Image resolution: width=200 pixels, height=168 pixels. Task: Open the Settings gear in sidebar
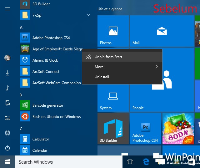[7, 133]
